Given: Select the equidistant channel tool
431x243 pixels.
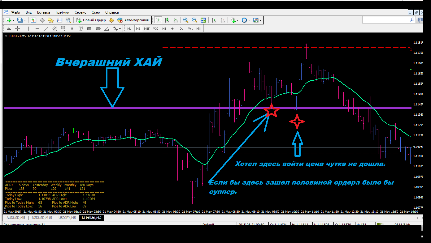Looking at the screenshot, I should 55,29.
